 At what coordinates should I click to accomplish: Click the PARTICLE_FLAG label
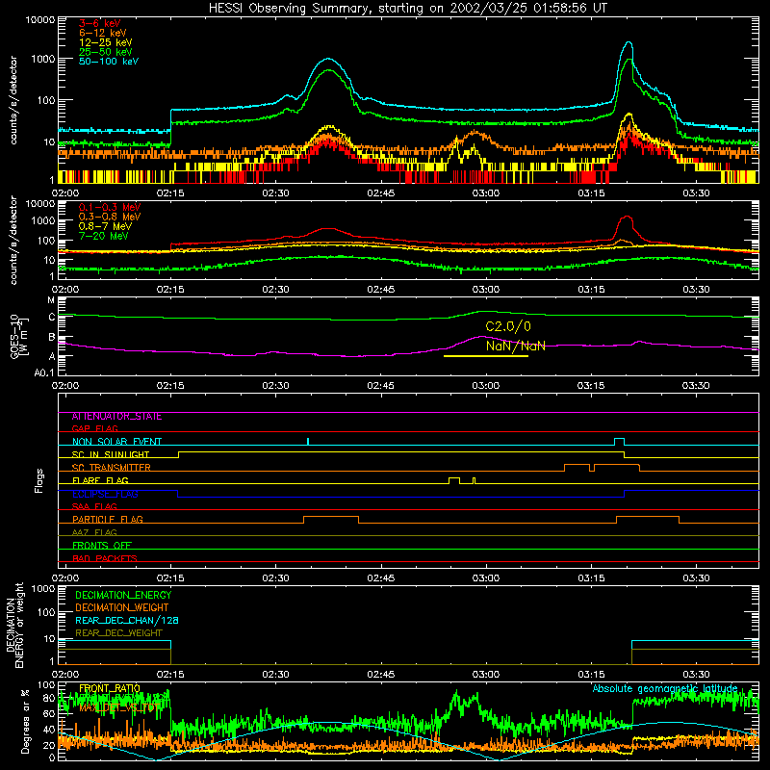coord(108,520)
